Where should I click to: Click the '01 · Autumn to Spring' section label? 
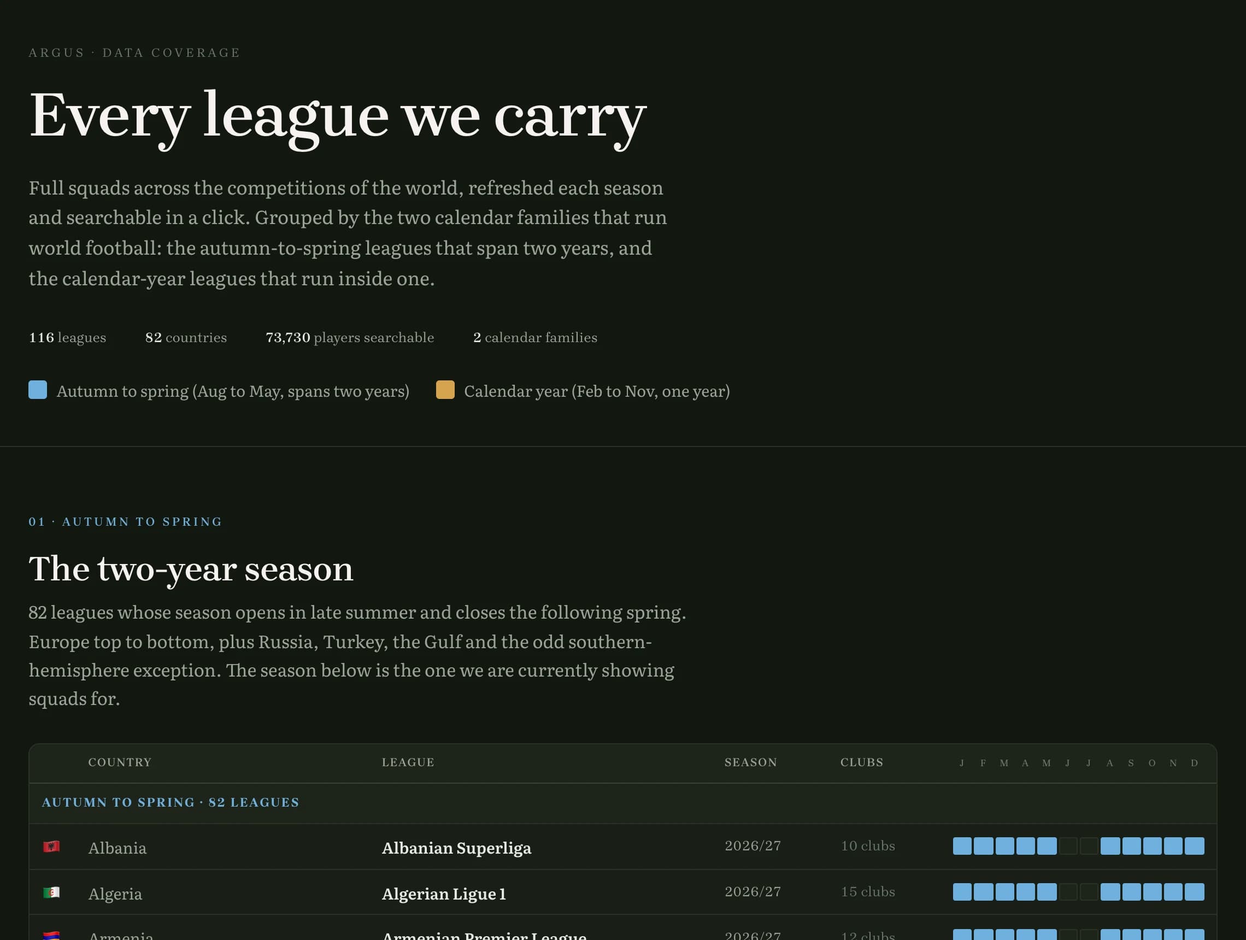(x=126, y=522)
